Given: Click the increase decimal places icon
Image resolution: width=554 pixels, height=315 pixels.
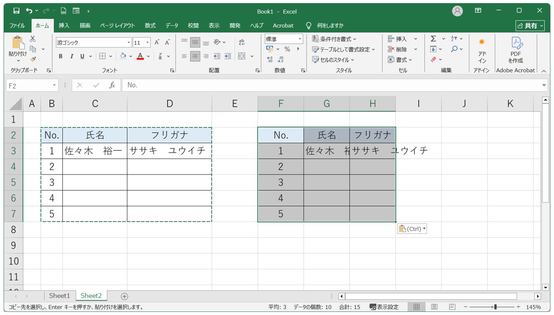Looking at the screenshot, I should pyautogui.click(x=270, y=60).
